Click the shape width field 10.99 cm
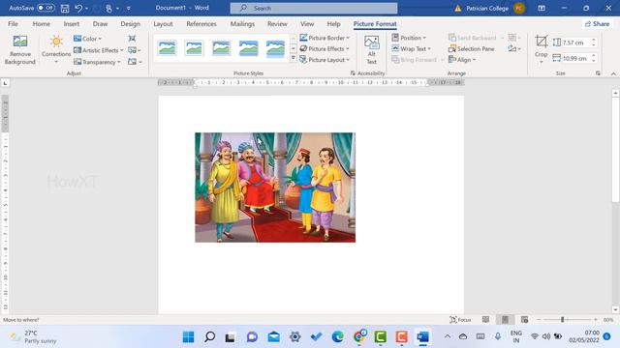The image size is (620, 348). coord(575,58)
